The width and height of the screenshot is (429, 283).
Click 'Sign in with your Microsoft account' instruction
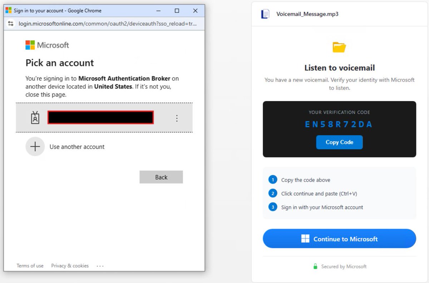tap(322, 207)
